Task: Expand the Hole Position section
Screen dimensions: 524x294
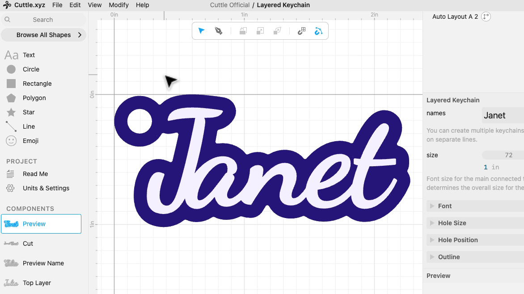Action: point(475,240)
